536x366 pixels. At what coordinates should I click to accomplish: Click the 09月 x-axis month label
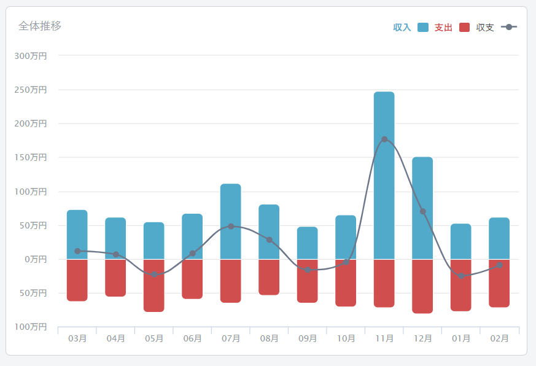coord(308,338)
